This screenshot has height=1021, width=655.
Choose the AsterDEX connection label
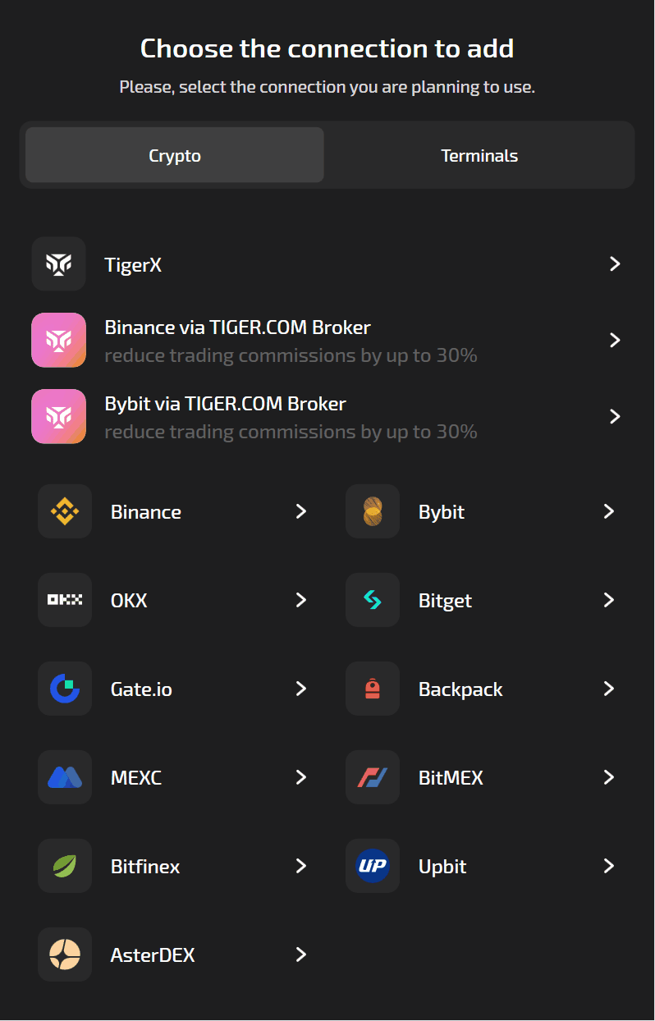153,955
